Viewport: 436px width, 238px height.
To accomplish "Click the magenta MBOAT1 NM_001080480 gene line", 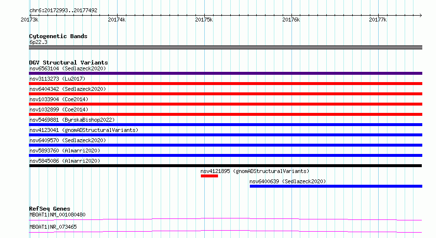I will pos(225,219).
